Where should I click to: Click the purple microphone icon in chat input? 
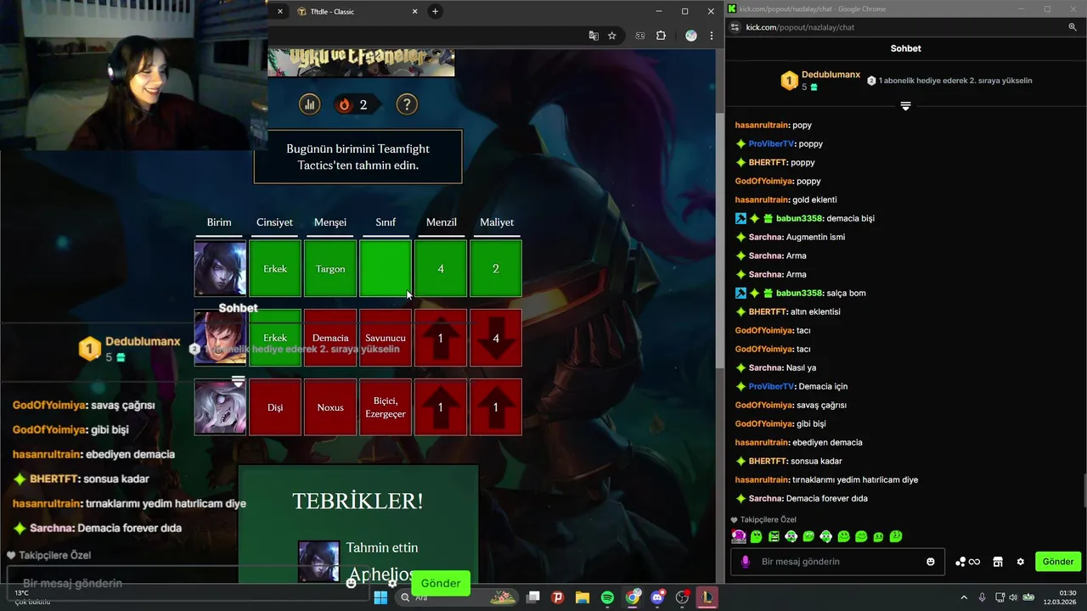(x=746, y=562)
